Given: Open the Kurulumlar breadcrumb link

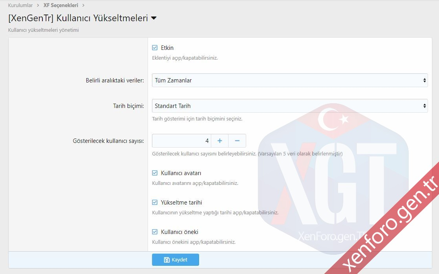Looking at the screenshot, I should 20,5.
